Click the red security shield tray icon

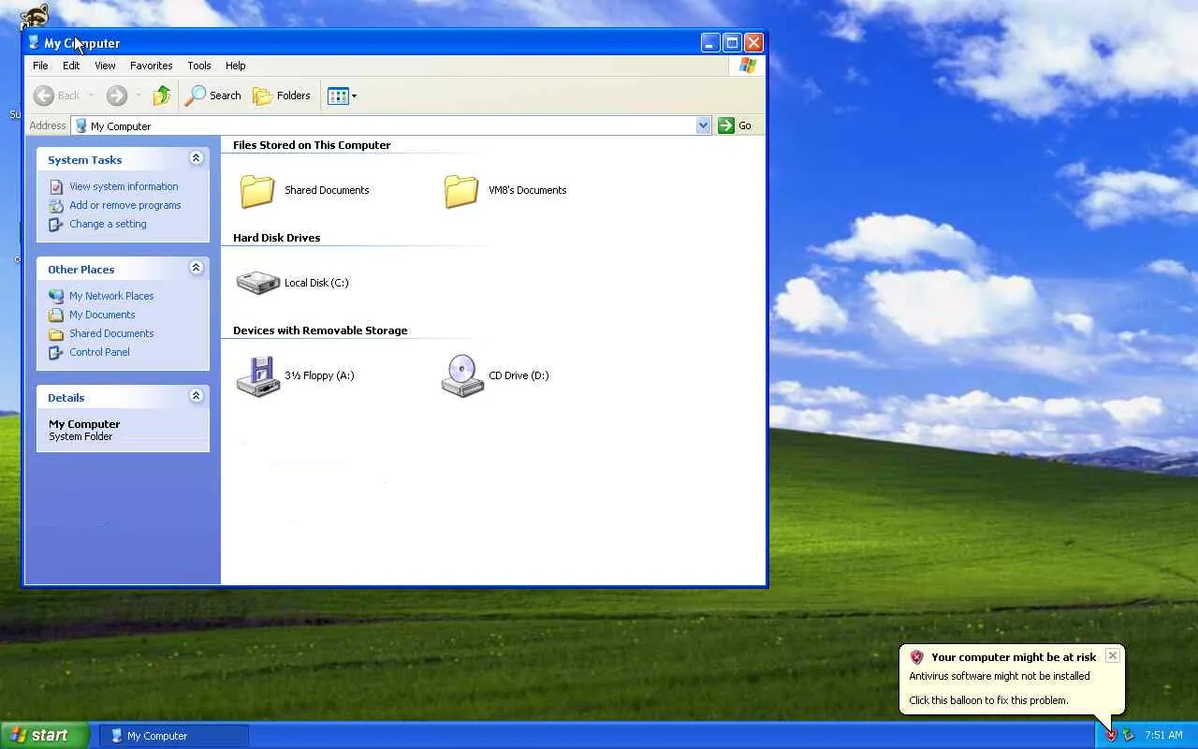1111,735
